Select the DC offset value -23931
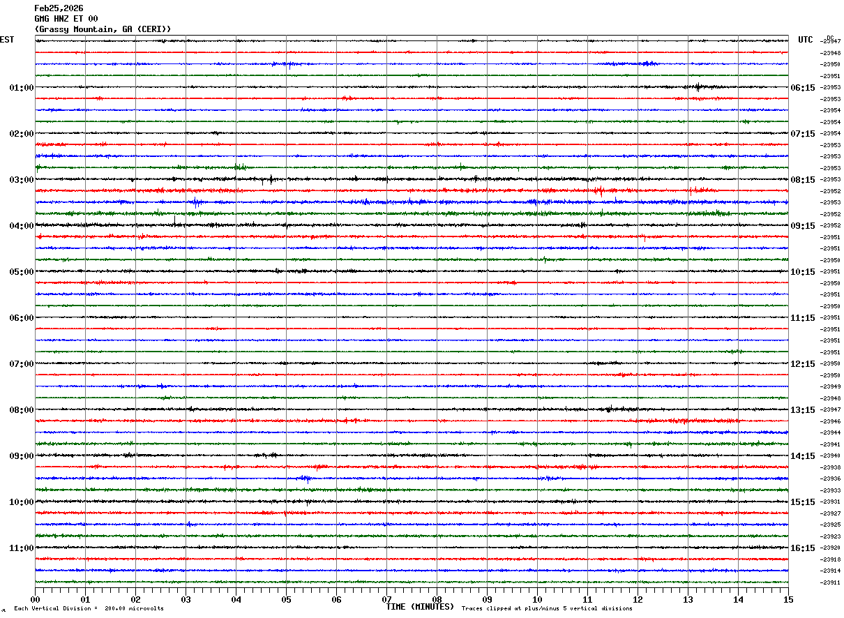The image size is (844, 618). 831,502
